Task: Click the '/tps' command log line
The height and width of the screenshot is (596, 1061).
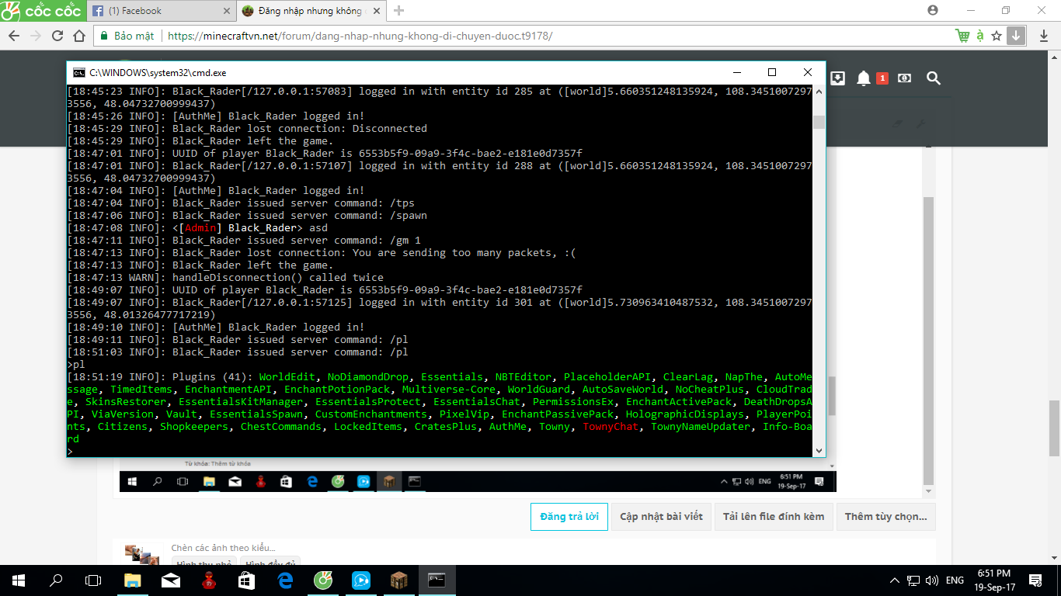Action: click(241, 203)
